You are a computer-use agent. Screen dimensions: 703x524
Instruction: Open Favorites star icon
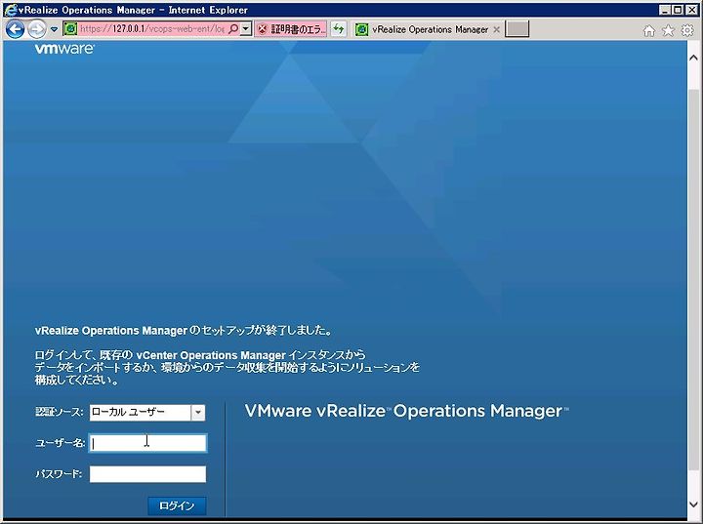click(668, 30)
